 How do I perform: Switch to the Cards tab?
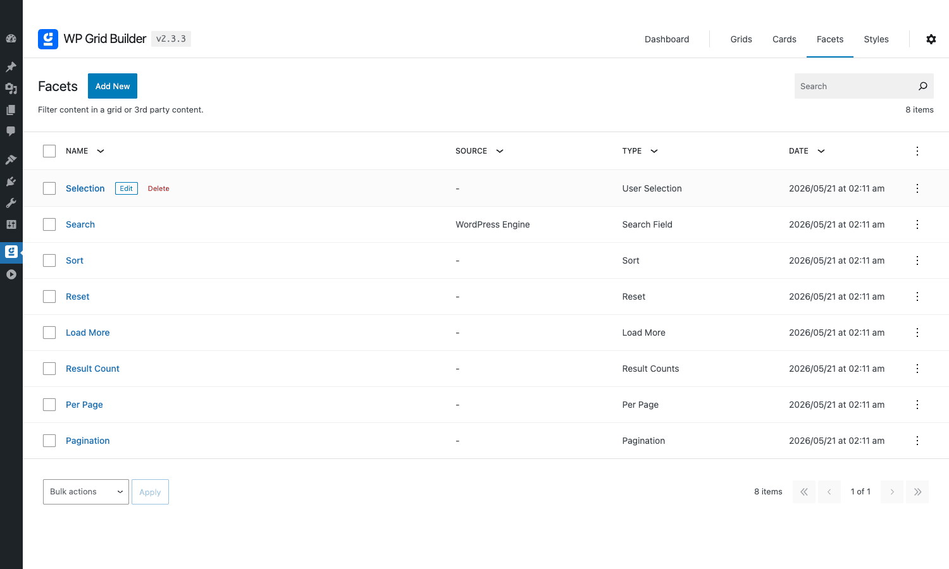coord(785,39)
